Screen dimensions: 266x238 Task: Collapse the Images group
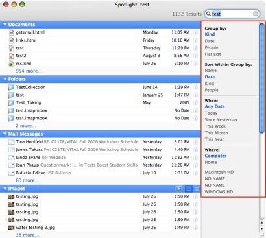point(5,189)
